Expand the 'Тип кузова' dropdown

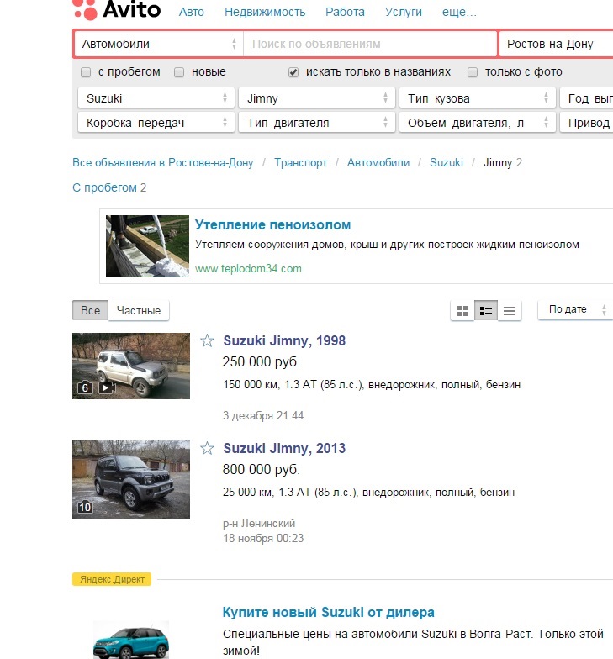pos(478,98)
